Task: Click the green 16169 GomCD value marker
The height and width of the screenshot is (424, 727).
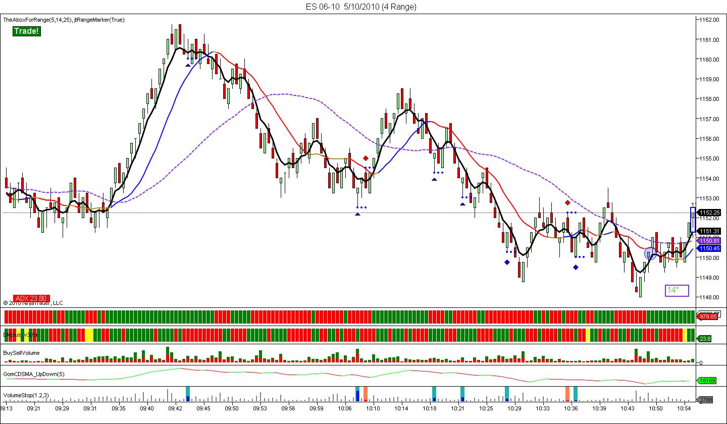Action: point(706,380)
